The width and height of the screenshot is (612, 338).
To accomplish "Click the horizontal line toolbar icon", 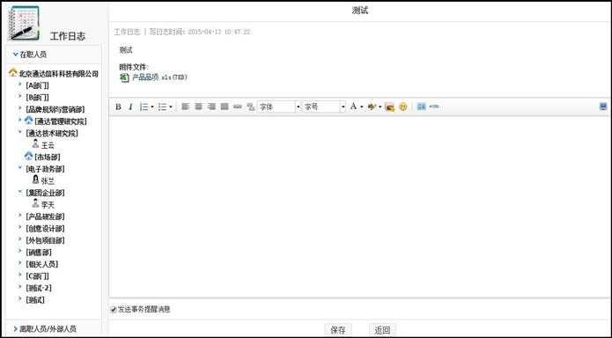I will [434, 107].
